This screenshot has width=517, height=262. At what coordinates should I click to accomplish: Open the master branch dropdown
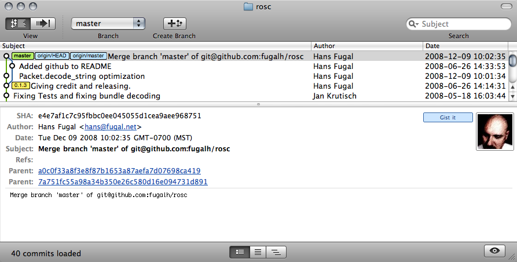108,23
